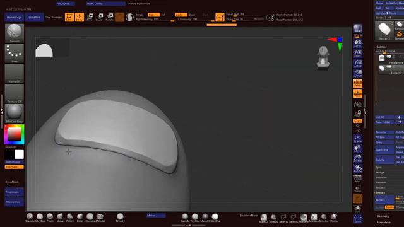Select the Move gizmo tool
Image resolution: width=404 pixels, height=227 pixels.
[x=89, y=17]
